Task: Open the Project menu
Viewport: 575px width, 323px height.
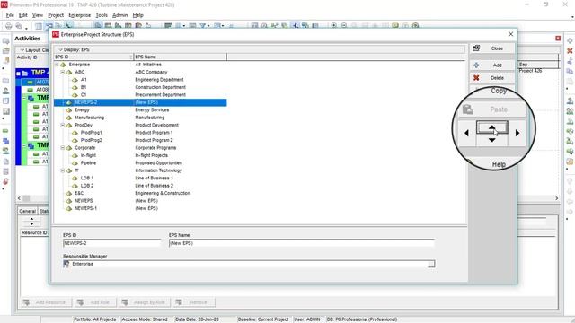Action: coord(56,15)
